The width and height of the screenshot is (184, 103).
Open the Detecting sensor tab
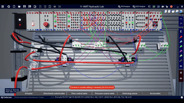pyautogui.click(x=130, y=94)
